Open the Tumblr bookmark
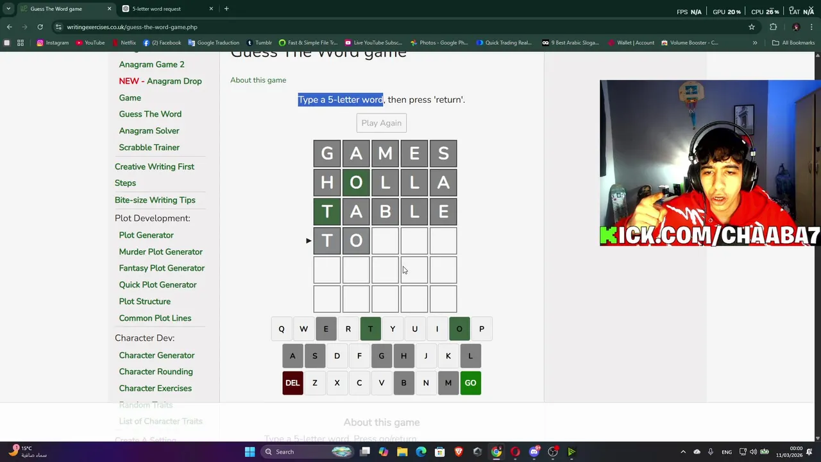The image size is (821, 462). coord(260,43)
